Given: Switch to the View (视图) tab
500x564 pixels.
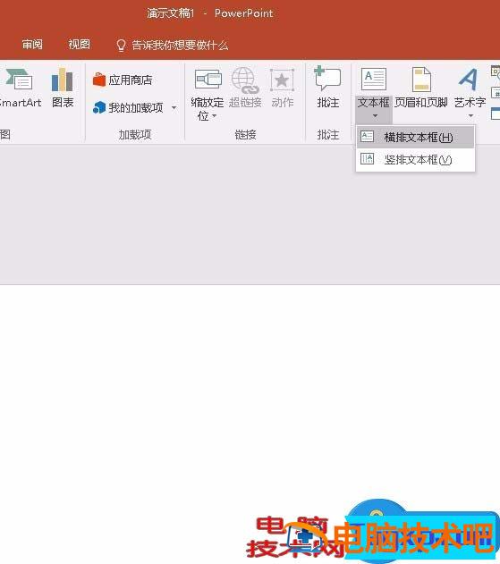Looking at the screenshot, I should point(80,45).
